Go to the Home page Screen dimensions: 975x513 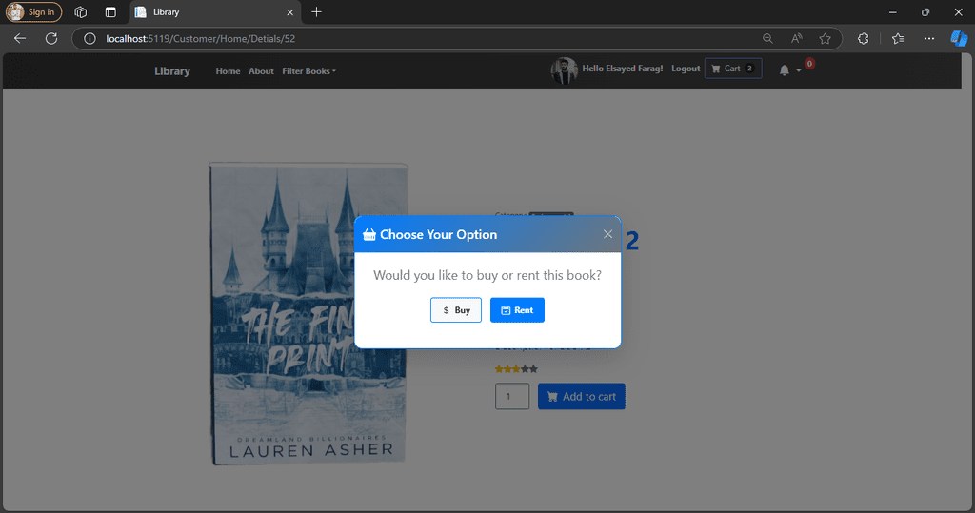(x=228, y=70)
